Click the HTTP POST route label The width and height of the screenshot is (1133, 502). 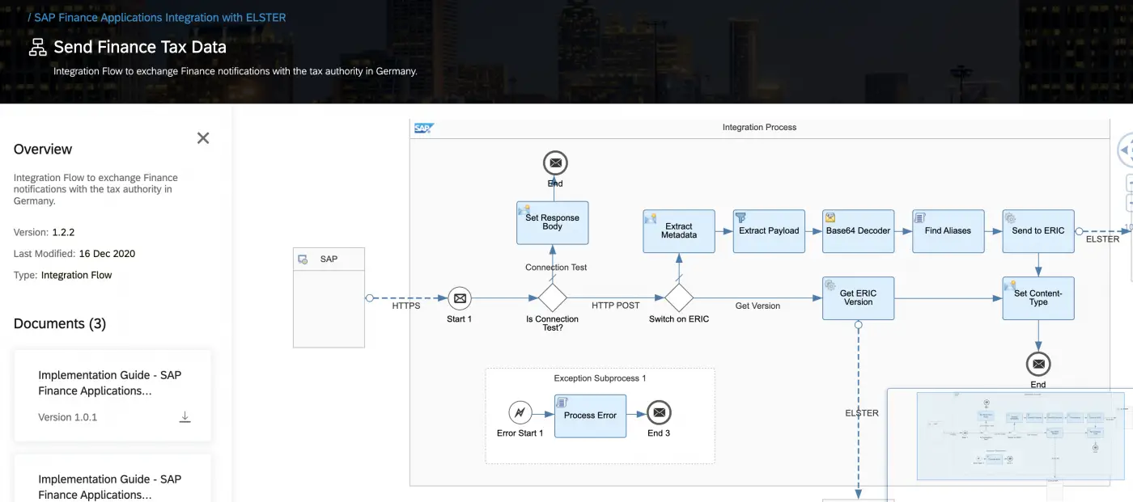click(x=615, y=306)
